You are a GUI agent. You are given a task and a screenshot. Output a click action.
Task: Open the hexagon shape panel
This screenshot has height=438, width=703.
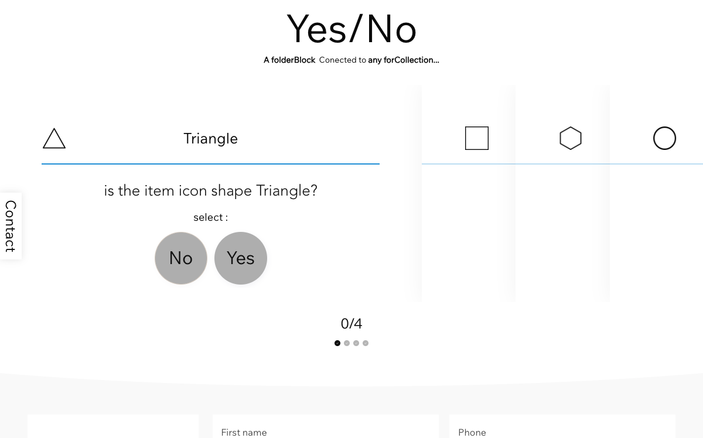click(571, 138)
